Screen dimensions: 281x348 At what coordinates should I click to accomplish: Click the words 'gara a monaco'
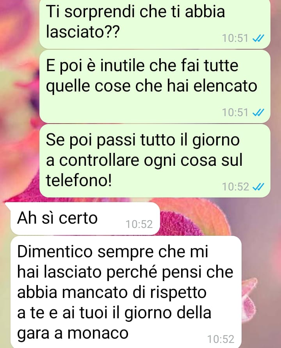coord(73,334)
